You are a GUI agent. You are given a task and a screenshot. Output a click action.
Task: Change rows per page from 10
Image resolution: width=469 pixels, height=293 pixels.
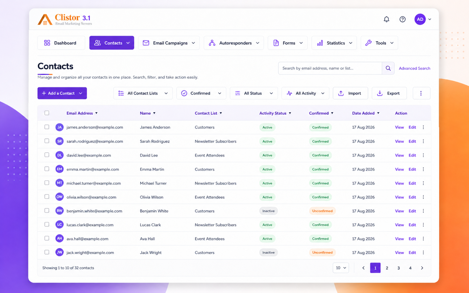(341, 268)
